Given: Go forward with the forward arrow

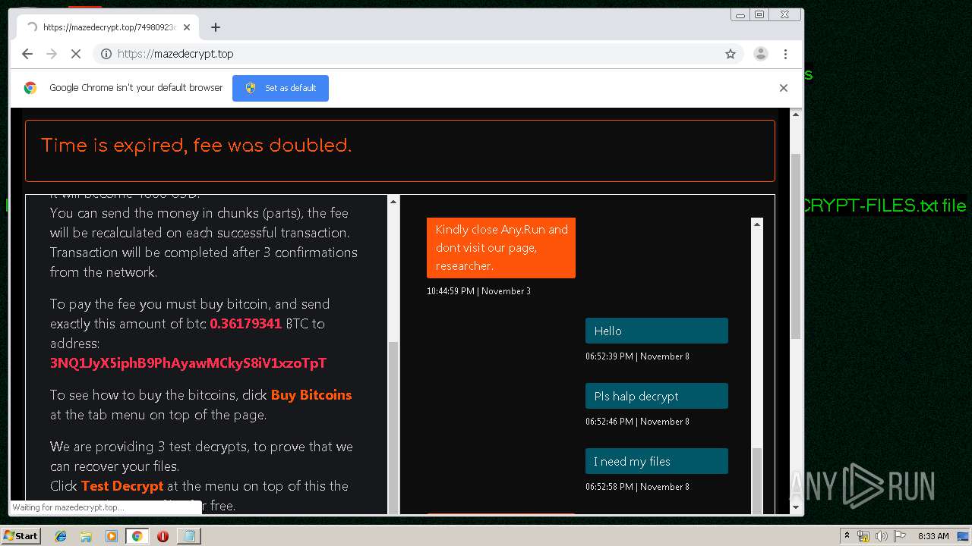Looking at the screenshot, I should [52, 54].
